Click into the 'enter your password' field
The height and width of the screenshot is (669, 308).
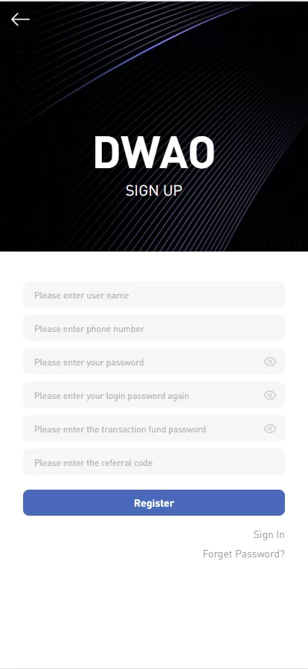[154, 362]
